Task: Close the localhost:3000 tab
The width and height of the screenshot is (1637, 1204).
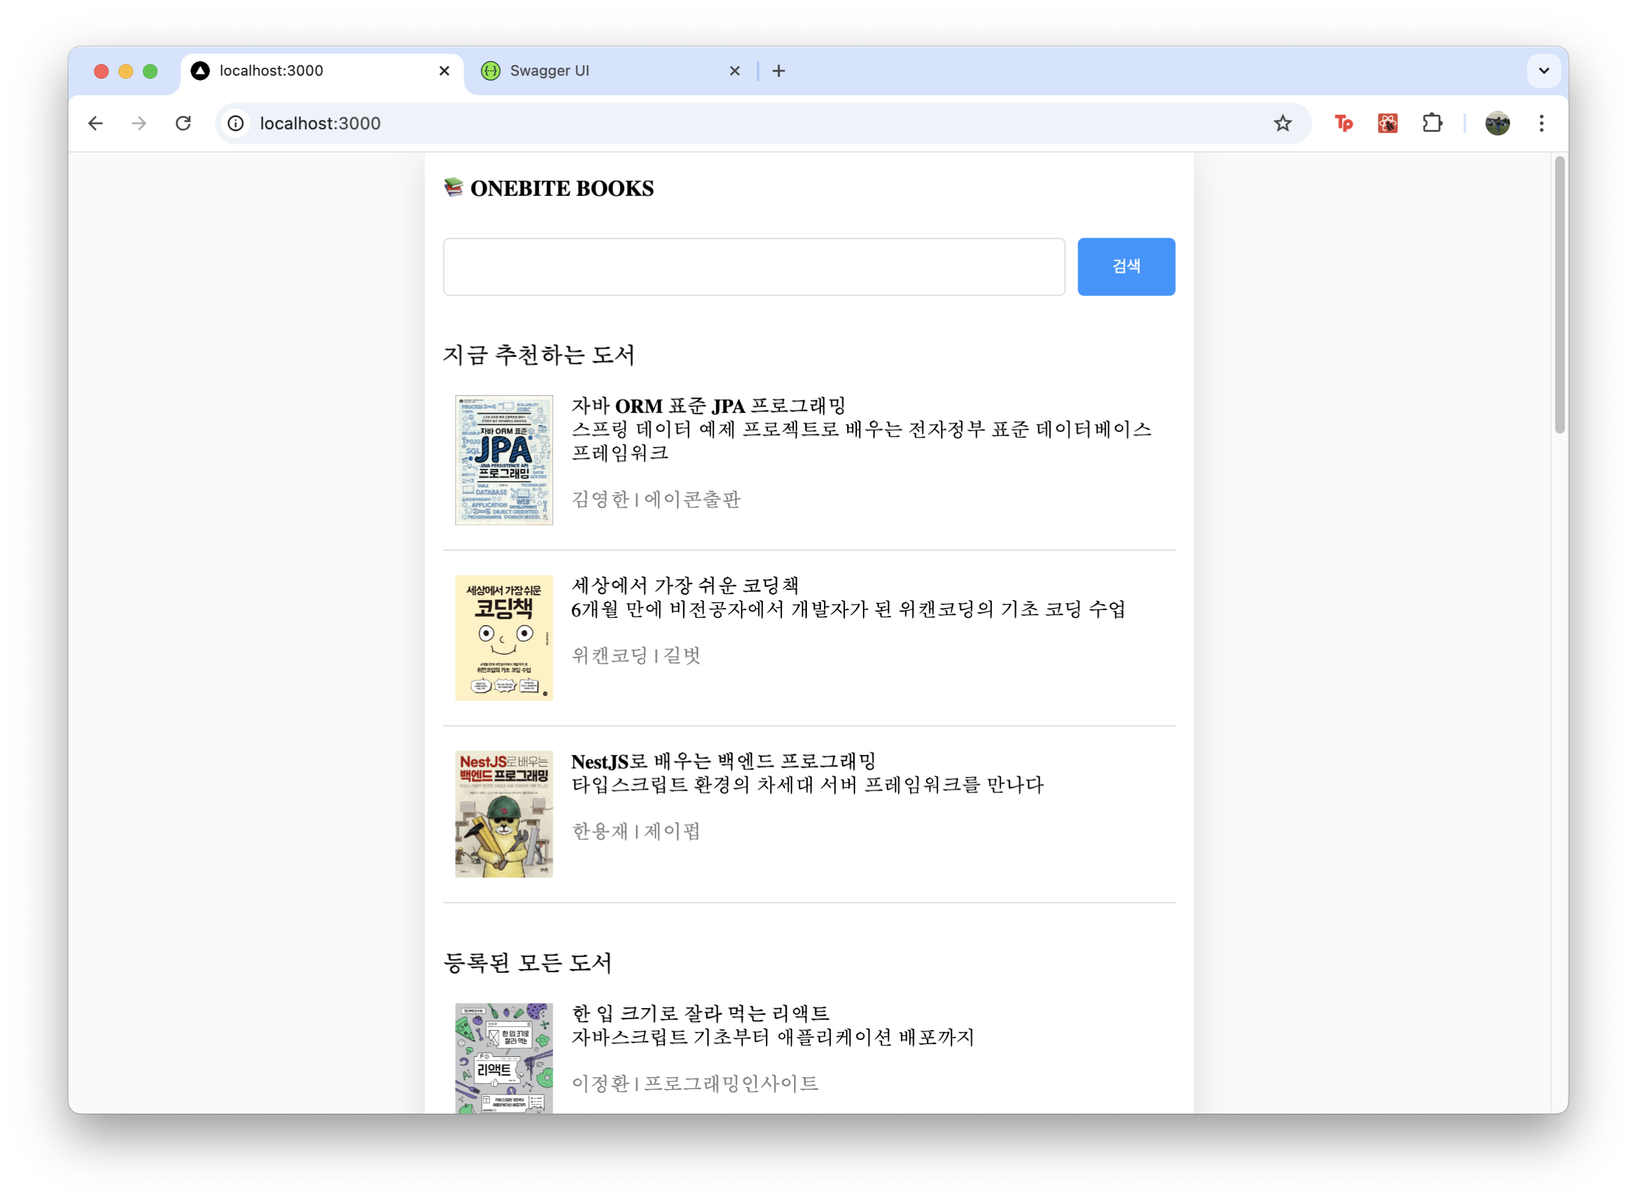Action: tap(444, 71)
